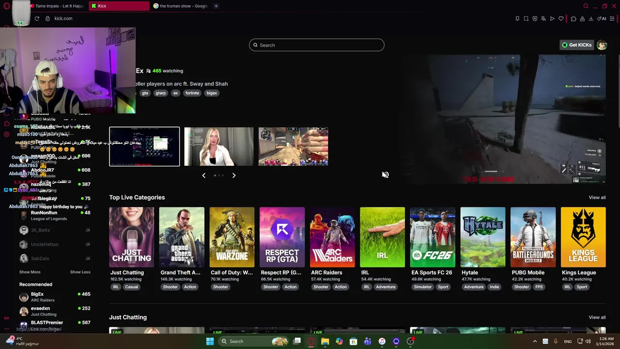Open the taskbar volume control
The height and width of the screenshot is (349, 620).
[588, 341]
